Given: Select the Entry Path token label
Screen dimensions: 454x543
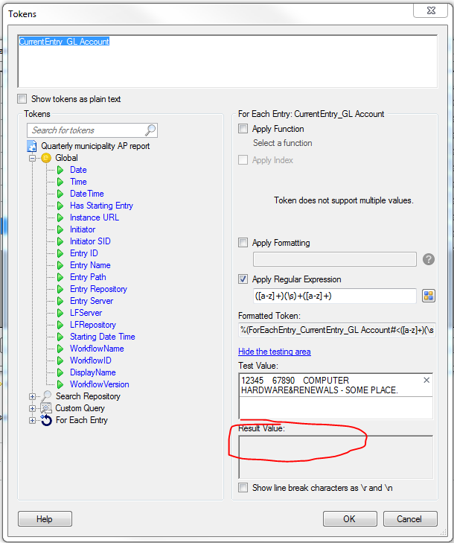Looking at the screenshot, I should (88, 277).
